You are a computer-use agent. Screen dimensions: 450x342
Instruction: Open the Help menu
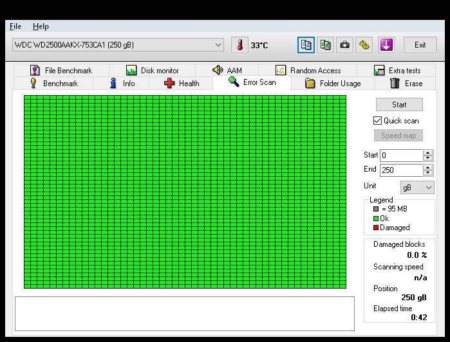41,26
